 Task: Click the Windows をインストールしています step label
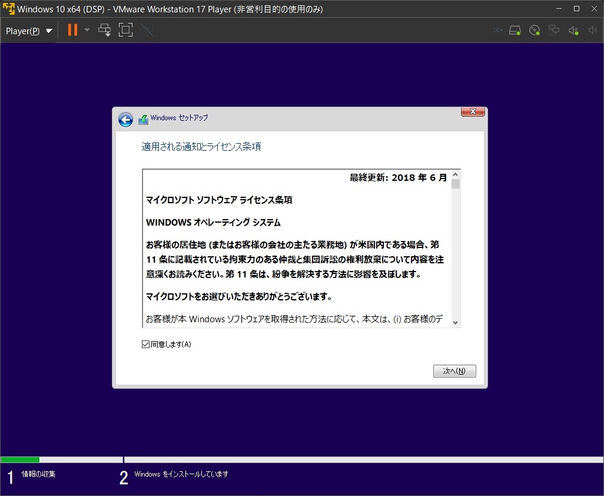coord(181,474)
